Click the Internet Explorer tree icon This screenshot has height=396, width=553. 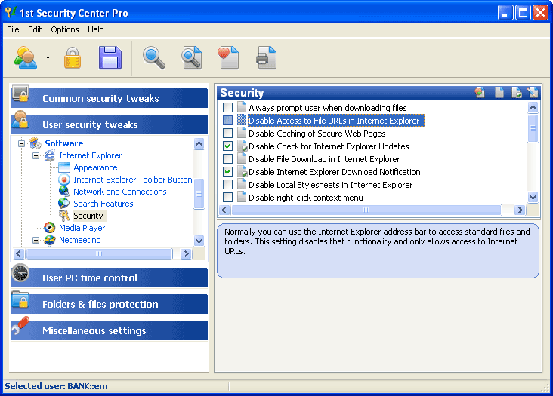click(x=50, y=155)
